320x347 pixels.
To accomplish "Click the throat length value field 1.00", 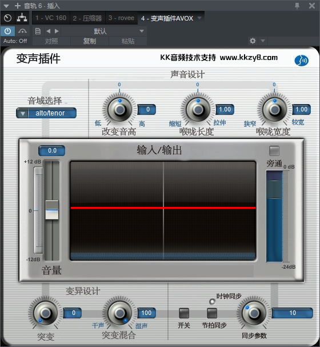I will 225,109.
